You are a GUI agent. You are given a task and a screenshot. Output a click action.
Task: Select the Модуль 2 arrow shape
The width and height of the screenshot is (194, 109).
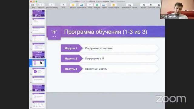(72, 58)
